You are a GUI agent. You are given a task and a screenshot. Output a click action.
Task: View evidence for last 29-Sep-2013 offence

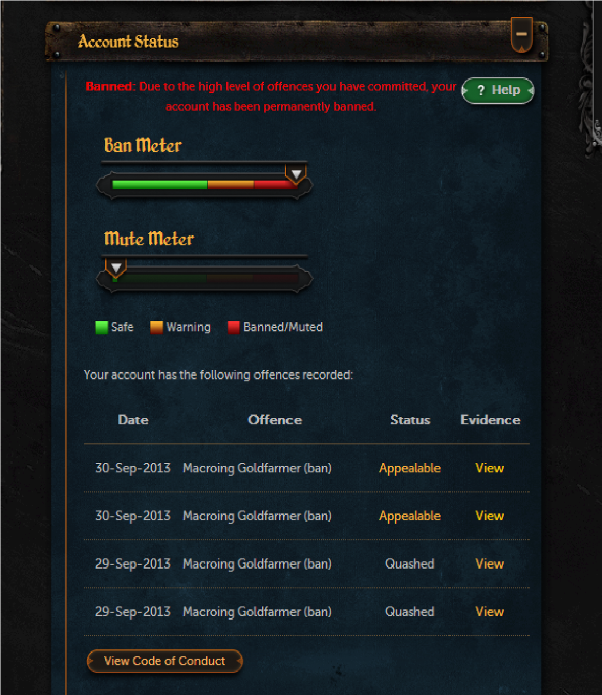(x=489, y=612)
